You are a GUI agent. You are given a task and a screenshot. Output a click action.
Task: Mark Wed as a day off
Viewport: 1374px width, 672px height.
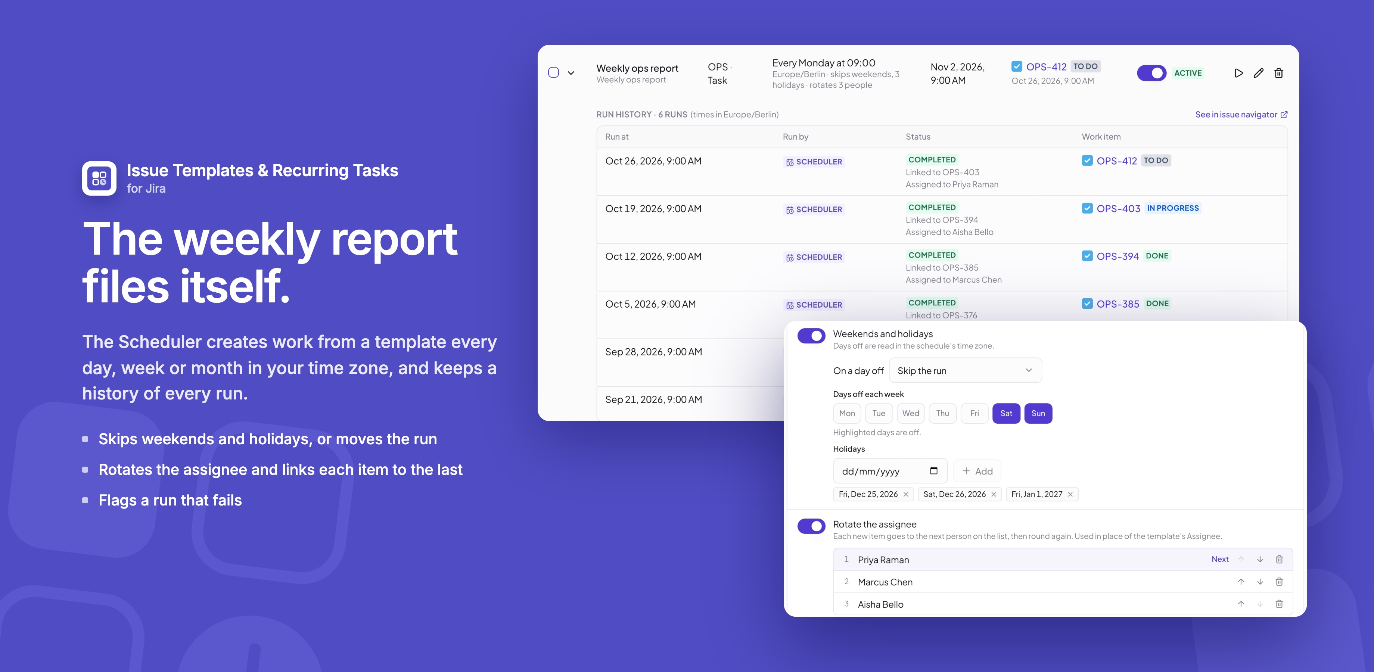pos(911,413)
